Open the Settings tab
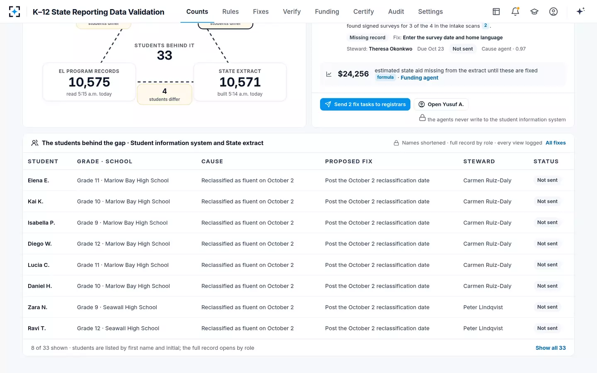 tap(430, 12)
